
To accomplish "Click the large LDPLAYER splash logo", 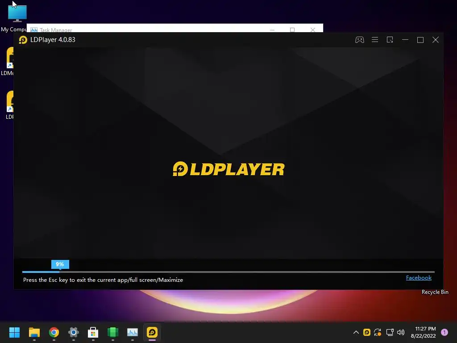I will point(228,169).
